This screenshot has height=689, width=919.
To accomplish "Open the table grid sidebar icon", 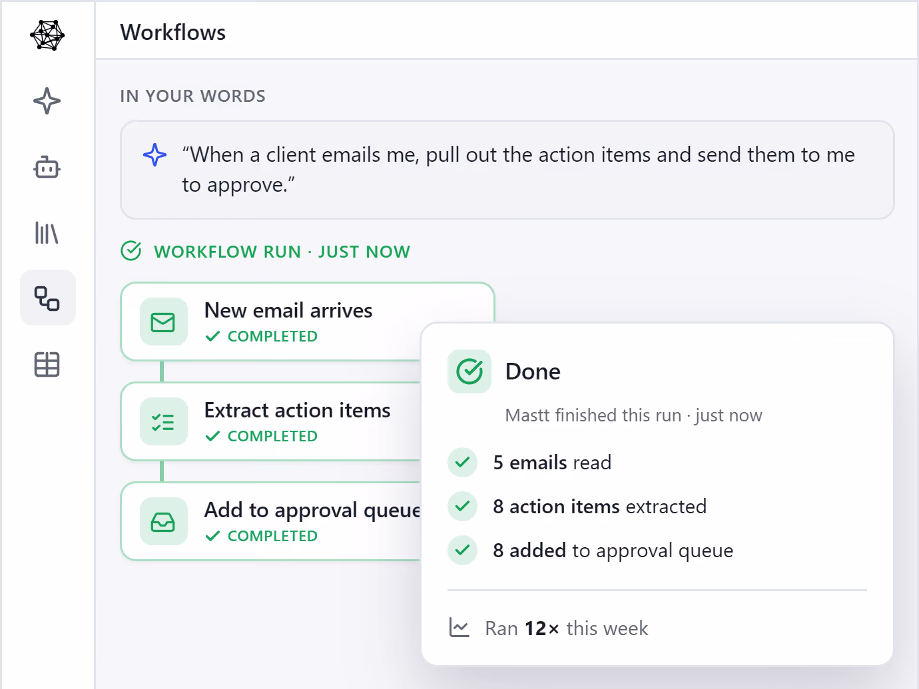I will pos(47,364).
